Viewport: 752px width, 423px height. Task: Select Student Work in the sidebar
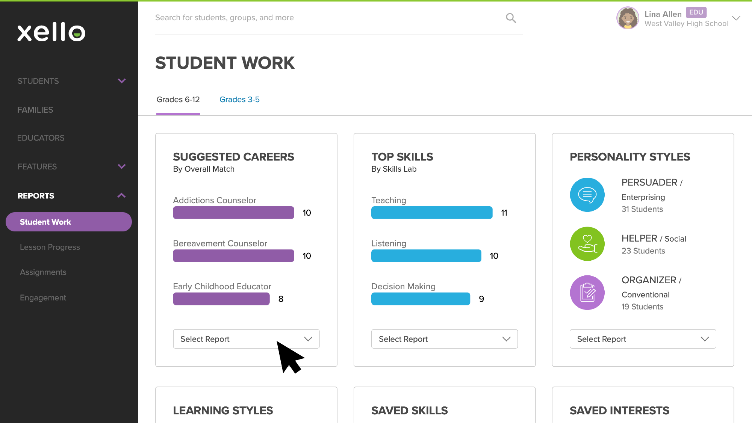pyautogui.click(x=69, y=222)
